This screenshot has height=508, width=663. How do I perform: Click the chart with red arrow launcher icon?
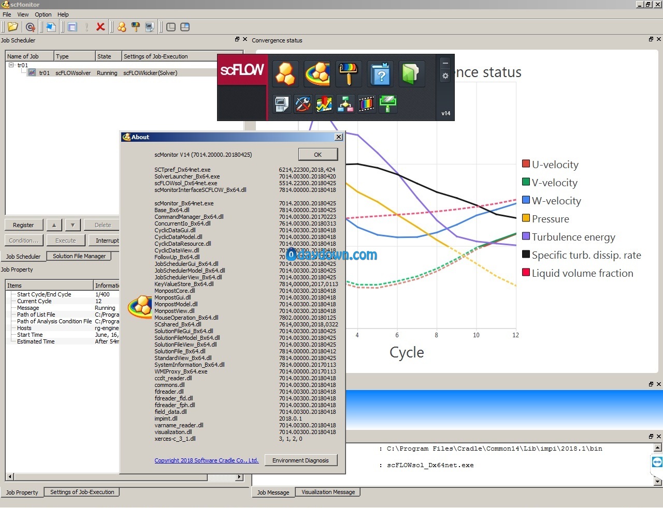324,104
